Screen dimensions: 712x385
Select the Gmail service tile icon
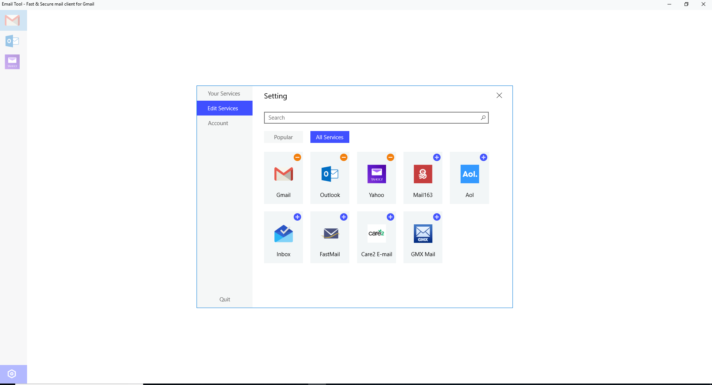coord(284,174)
